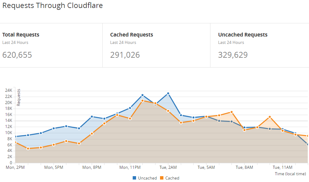The image size is (309, 182).
Task: Click the lowest orange Cached point after Mon, 2PM
Action: [28, 149]
